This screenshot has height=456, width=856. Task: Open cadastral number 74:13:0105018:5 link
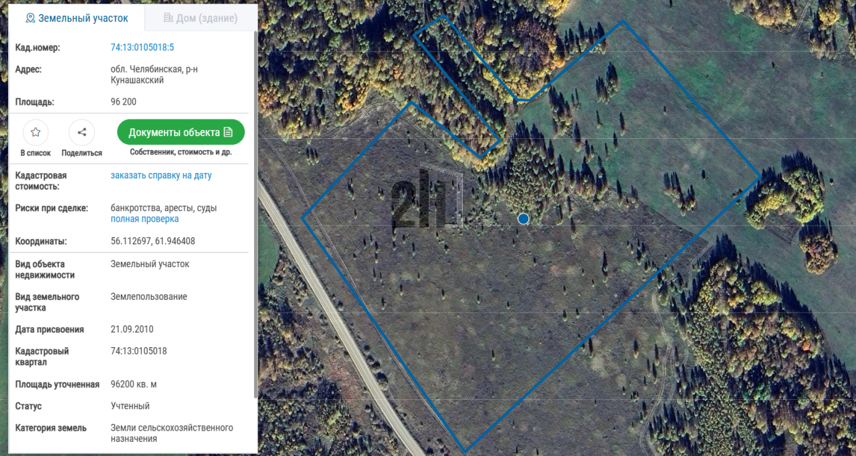point(142,47)
